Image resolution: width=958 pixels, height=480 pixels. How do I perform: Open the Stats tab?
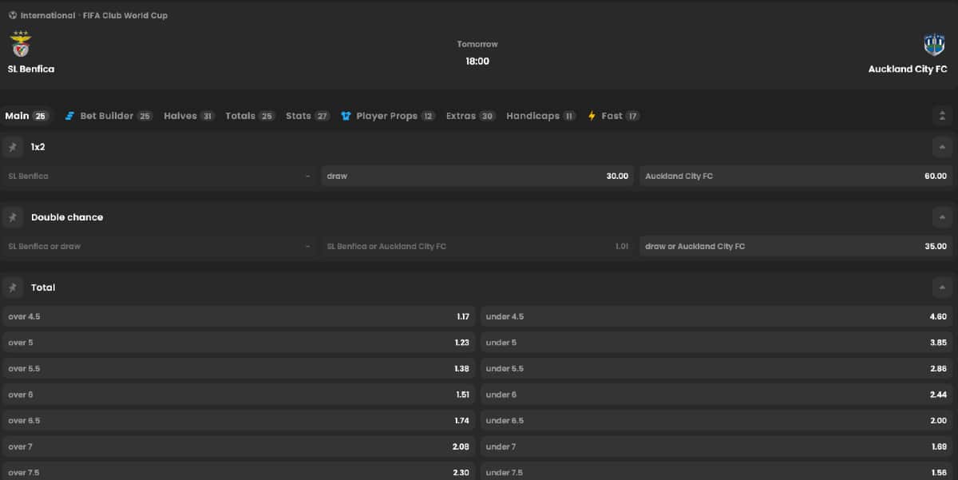tap(307, 116)
